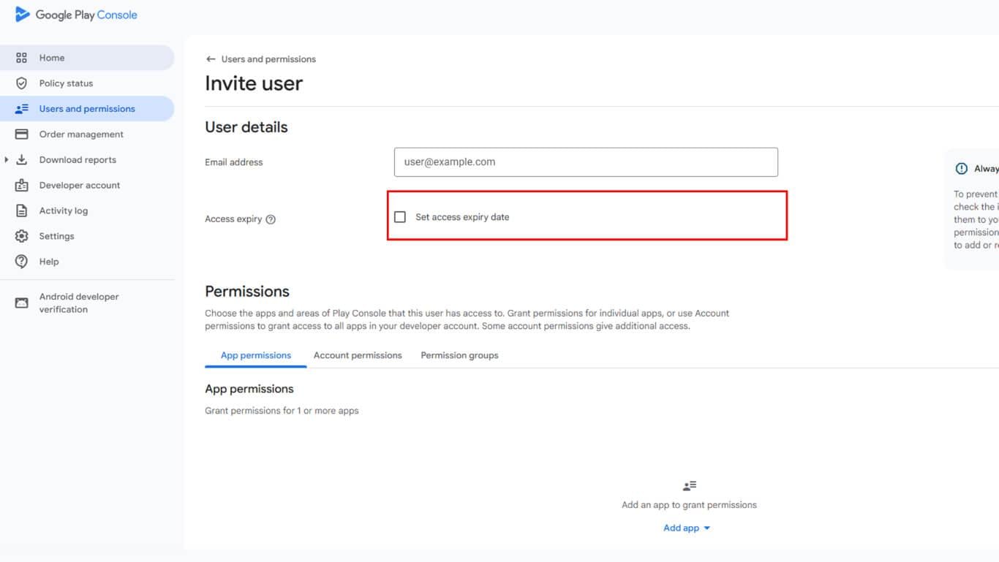Enable the Set access expiry date checkbox
999x562 pixels.
400,216
